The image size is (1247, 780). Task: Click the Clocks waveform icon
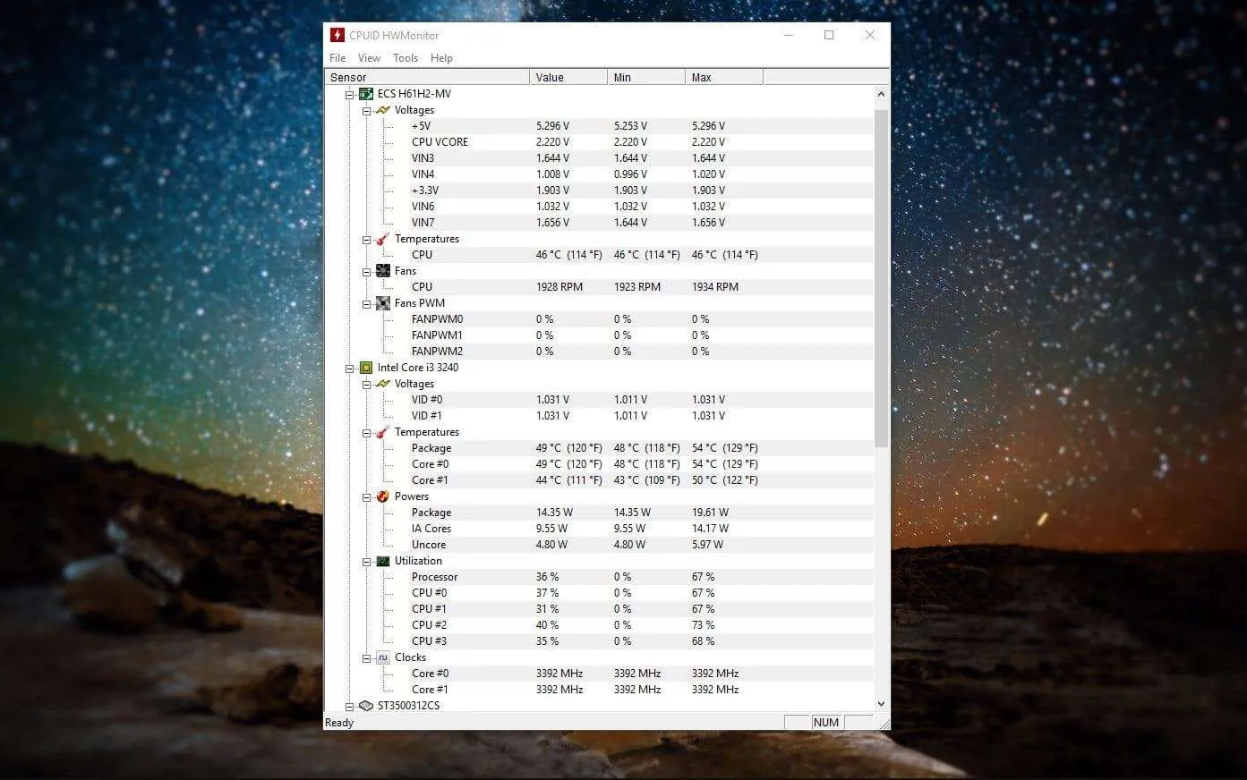click(383, 657)
